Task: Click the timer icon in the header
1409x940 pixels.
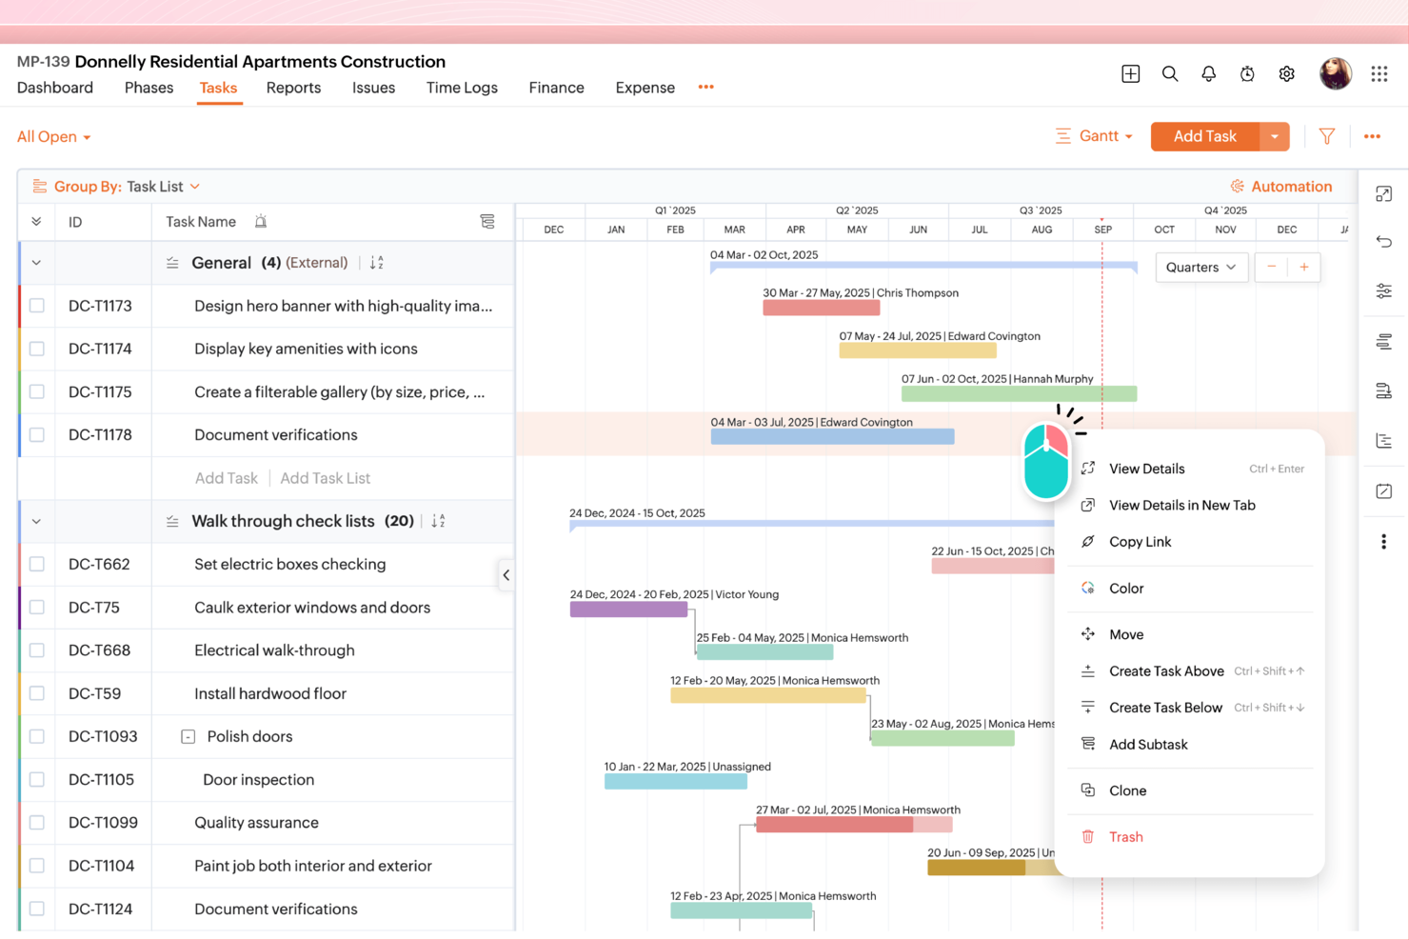Action: coord(1247,73)
